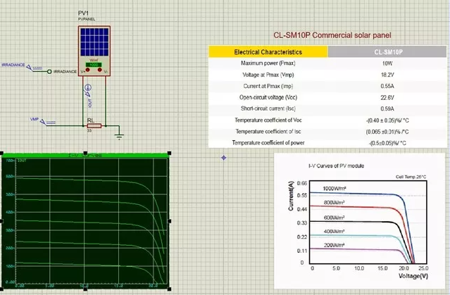Click the CL-SM10P Commercial solar panel title

pyautogui.click(x=332, y=35)
